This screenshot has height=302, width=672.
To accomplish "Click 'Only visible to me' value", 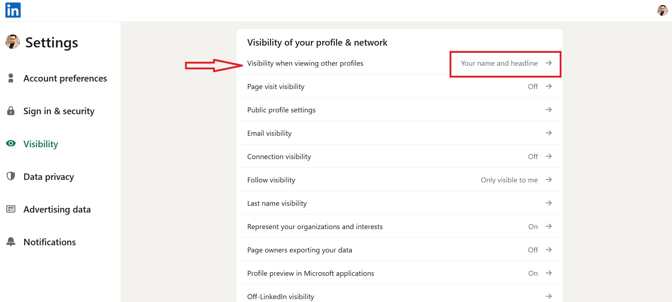I will (509, 180).
